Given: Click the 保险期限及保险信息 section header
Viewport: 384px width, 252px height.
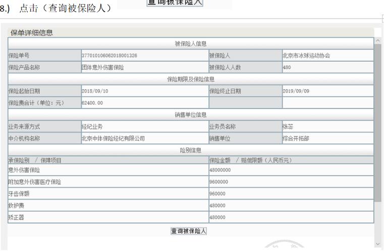Looking at the screenshot, I should [191, 79].
